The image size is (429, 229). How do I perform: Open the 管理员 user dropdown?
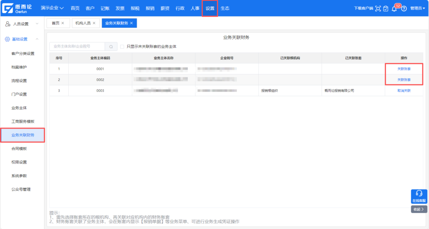(417, 8)
